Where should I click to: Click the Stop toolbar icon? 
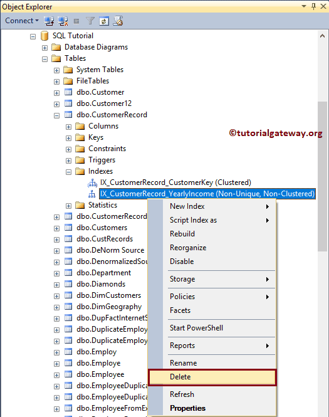pos(76,21)
